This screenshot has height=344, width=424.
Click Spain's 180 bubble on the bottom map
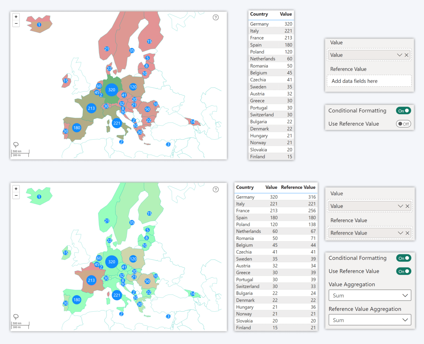click(77, 300)
